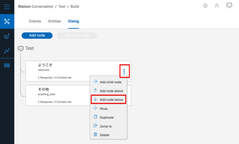Image resolution: width=239 pixels, height=144 pixels.
Task: Click the right arrow icon beside Add child node
Action: tap(96, 82)
